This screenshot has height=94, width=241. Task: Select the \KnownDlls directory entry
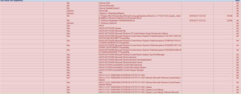coord(104,11)
